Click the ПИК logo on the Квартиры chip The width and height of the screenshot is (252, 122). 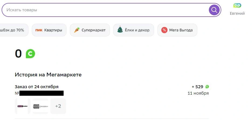pyautogui.click(x=39, y=30)
